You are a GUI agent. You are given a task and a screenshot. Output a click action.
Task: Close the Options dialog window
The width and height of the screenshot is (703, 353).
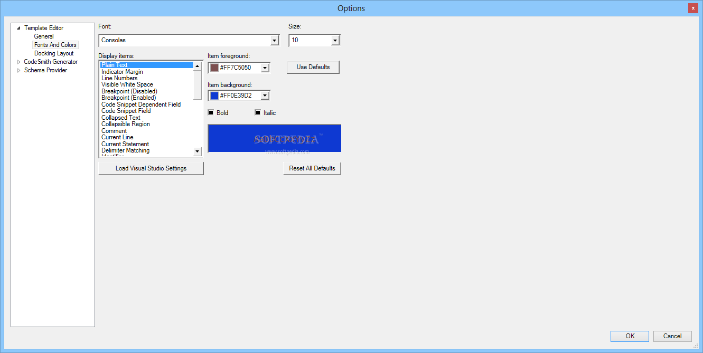[693, 8]
